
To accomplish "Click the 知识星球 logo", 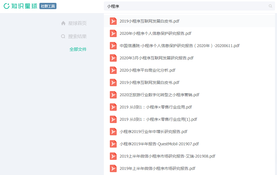I will pos(21,6).
